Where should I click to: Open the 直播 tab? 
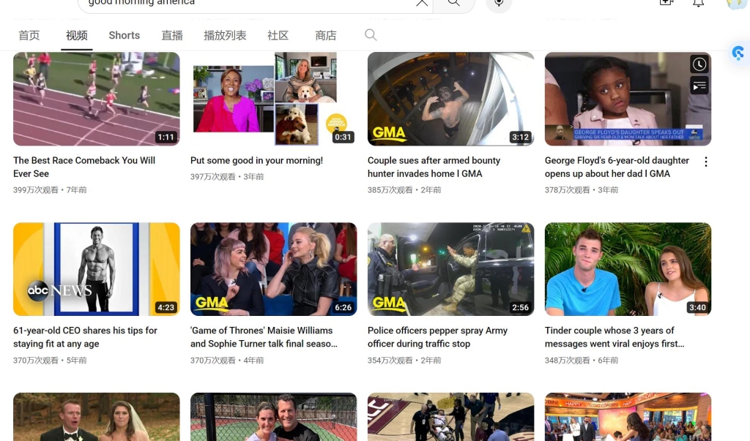coord(172,35)
